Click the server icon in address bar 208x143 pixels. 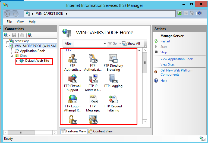click(28, 14)
